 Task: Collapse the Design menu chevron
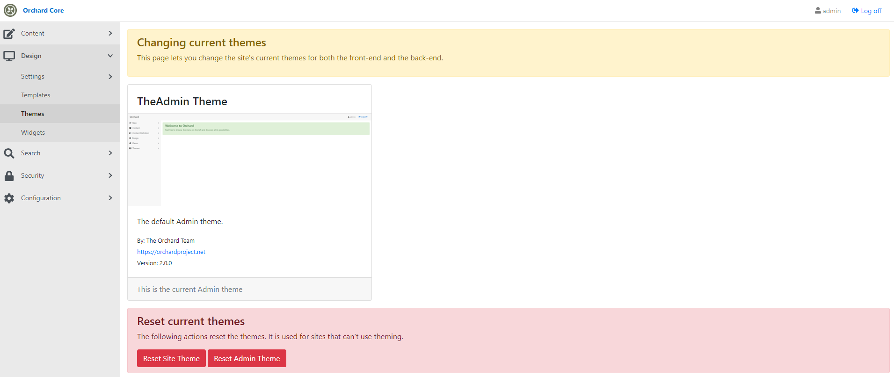110,56
